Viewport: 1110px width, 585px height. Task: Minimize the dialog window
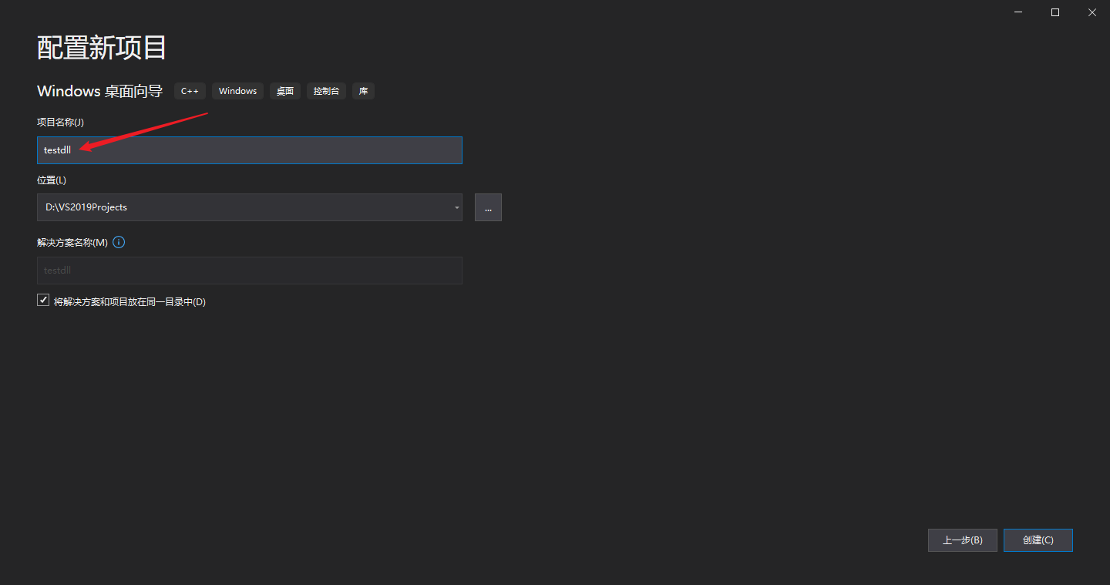pos(1020,12)
